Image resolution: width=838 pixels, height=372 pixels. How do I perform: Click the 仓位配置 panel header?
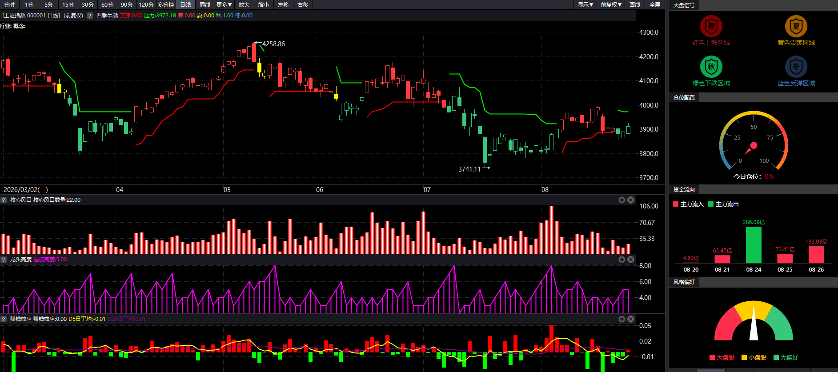684,98
